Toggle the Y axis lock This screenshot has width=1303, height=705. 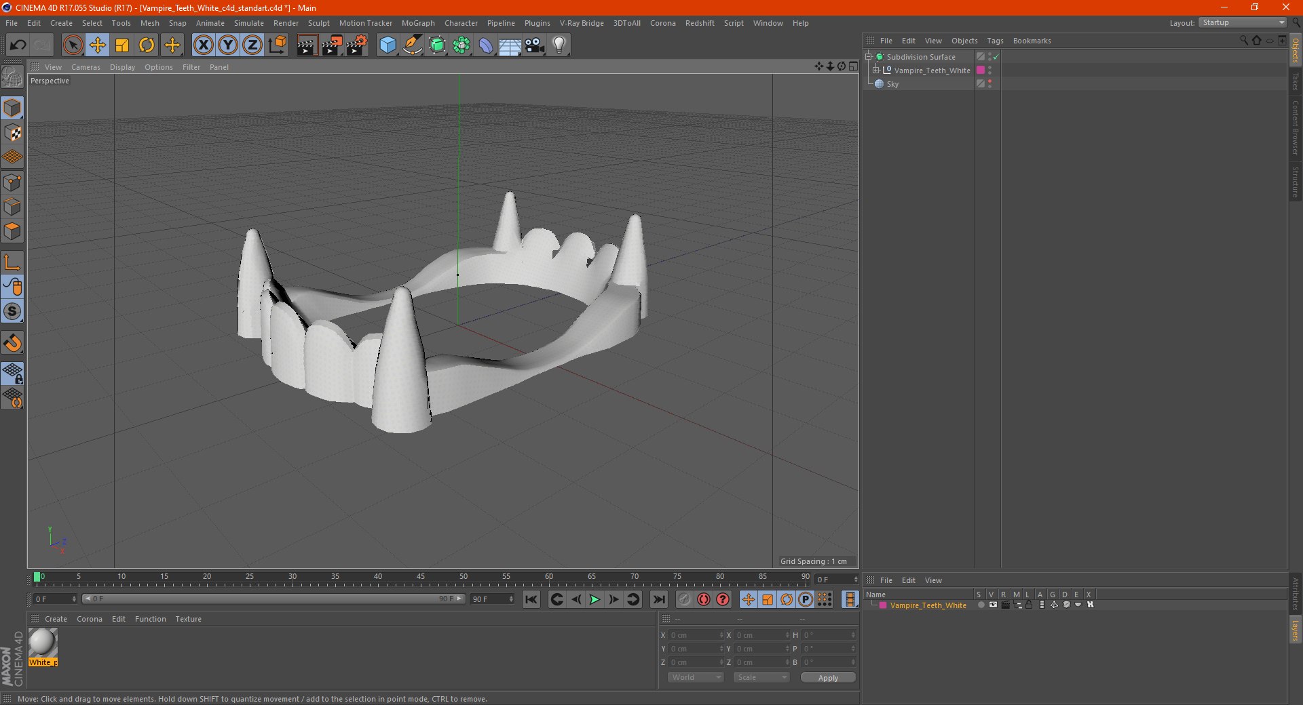[228, 45]
